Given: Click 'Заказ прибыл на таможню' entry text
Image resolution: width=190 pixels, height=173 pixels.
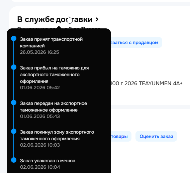Looking at the screenshot, I should pyautogui.click(x=54, y=74).
